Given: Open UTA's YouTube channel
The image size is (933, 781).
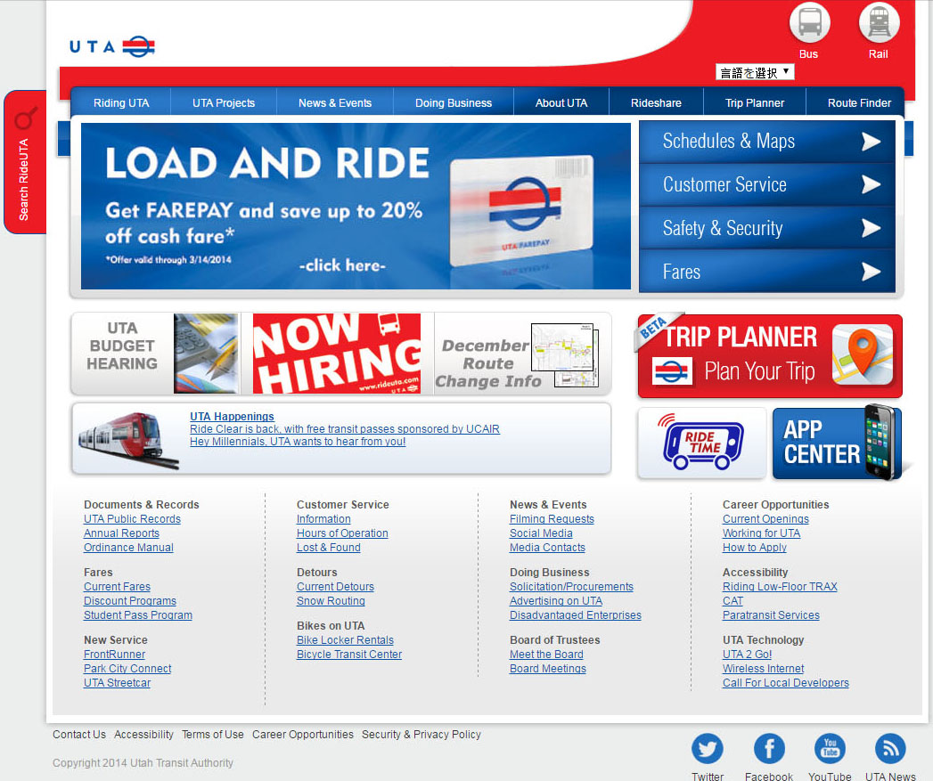Looking at the screenshot, I should click(x=829, y=749).
